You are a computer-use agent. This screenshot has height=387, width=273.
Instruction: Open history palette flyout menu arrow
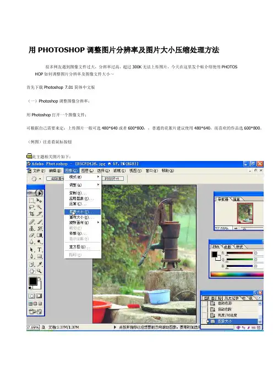point(259,298)
